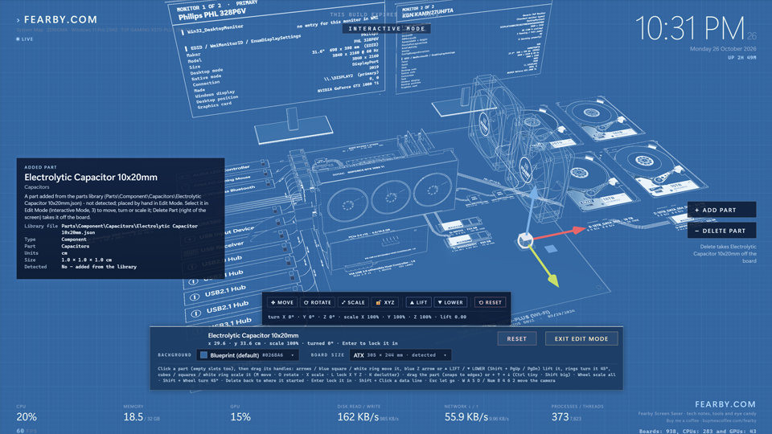
Task: Click the Lift up-arrow tool
Action: [418, 303]
